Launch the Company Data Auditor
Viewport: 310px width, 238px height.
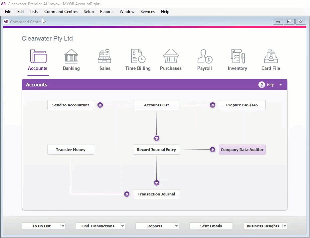(x=242, y=150)
